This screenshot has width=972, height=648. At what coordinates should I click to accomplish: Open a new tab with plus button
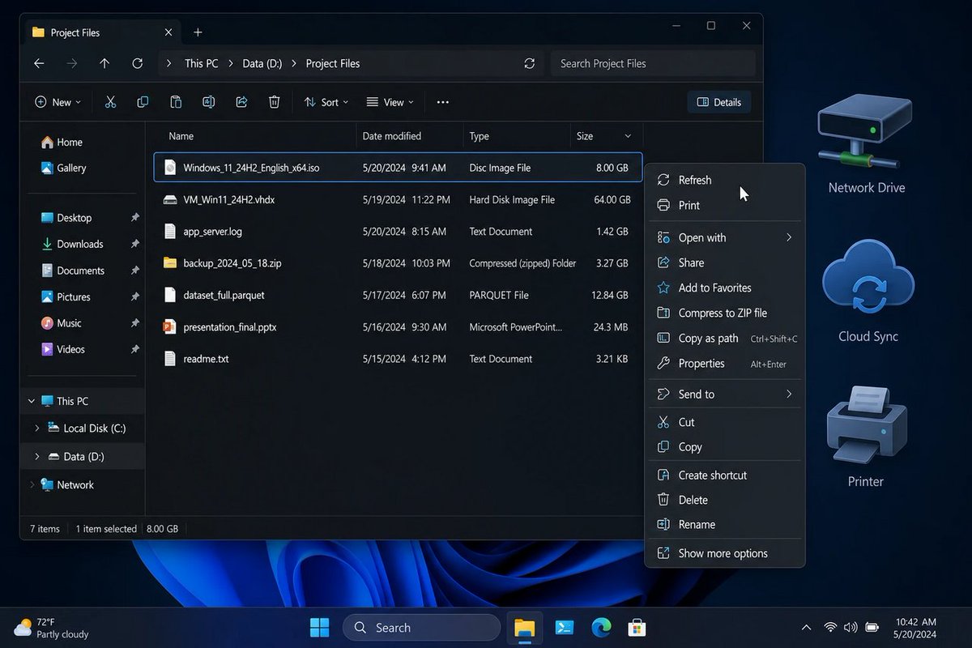point(198,32)
